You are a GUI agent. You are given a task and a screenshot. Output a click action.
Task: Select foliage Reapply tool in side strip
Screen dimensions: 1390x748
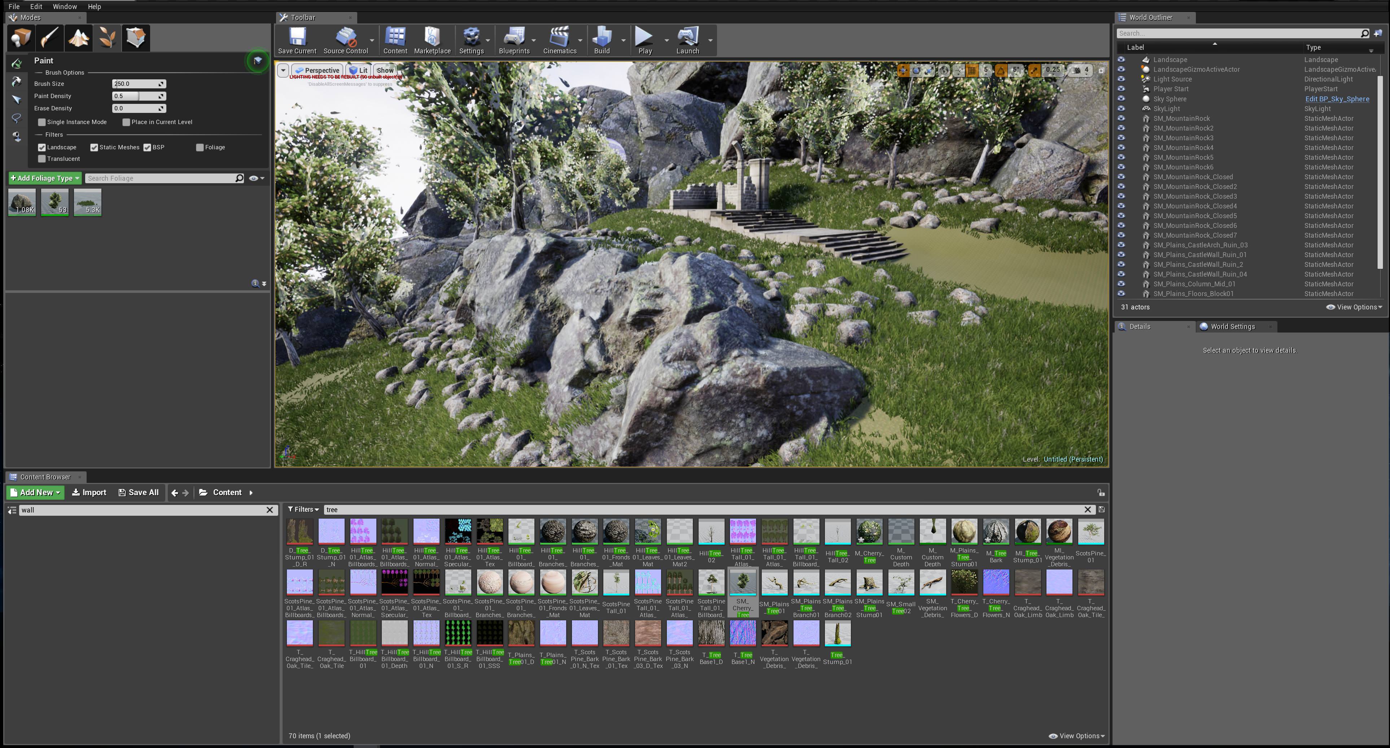click(17, 82)
